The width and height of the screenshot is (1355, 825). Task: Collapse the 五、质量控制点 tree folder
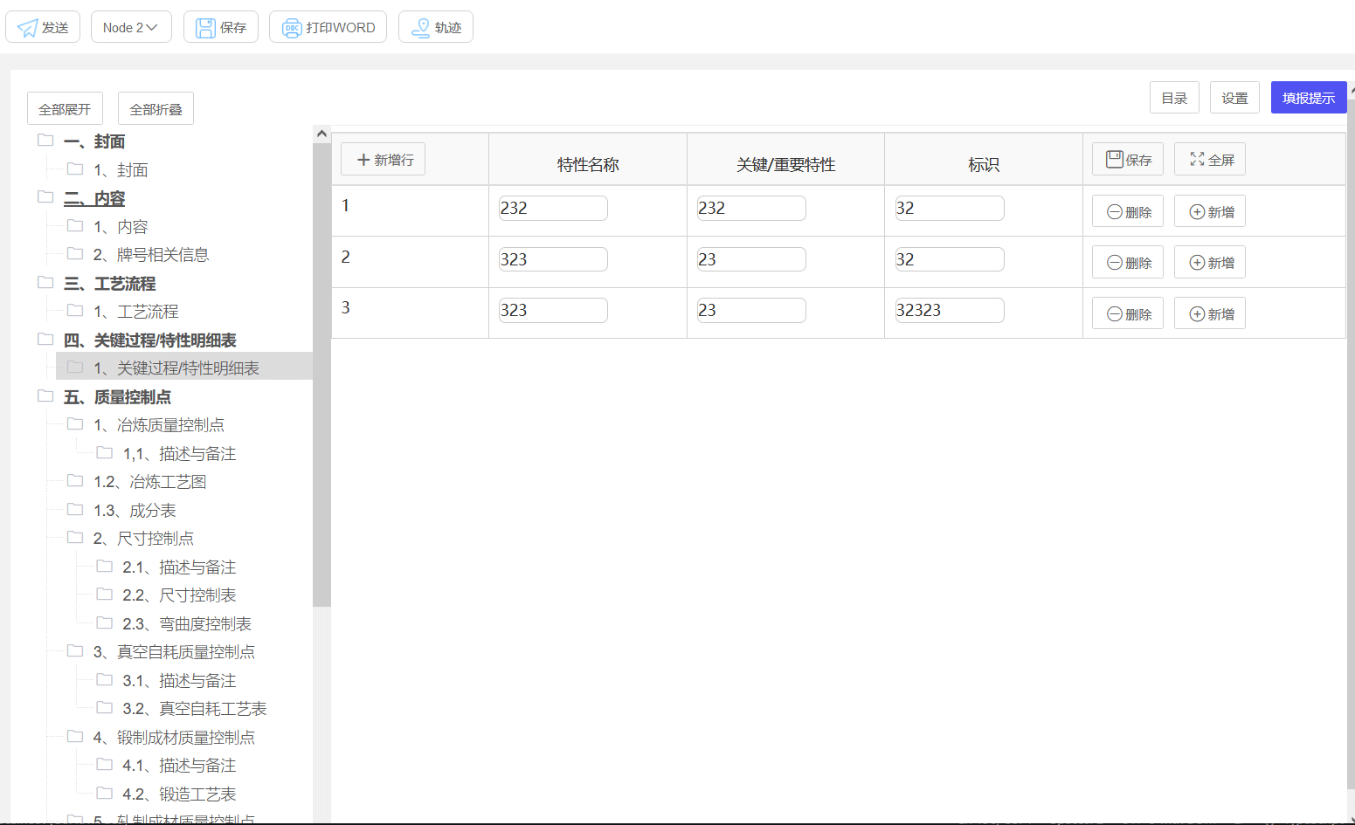coord(45,396)
